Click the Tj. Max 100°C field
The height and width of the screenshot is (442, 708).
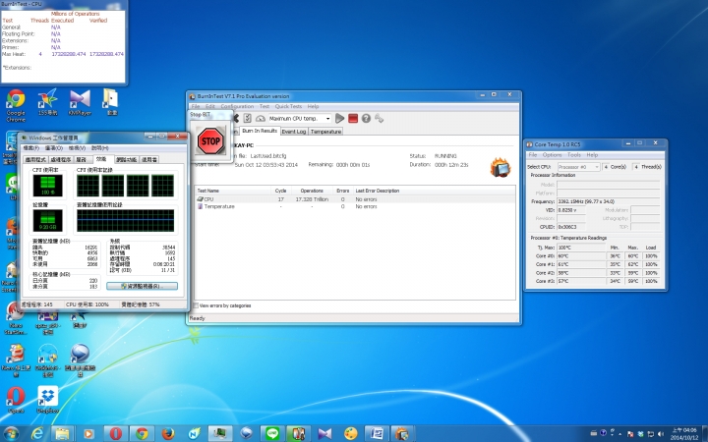(581, 248)
